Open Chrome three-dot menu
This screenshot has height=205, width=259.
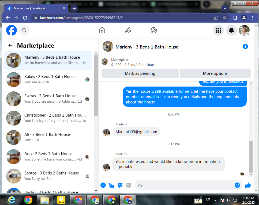point(253,18)
